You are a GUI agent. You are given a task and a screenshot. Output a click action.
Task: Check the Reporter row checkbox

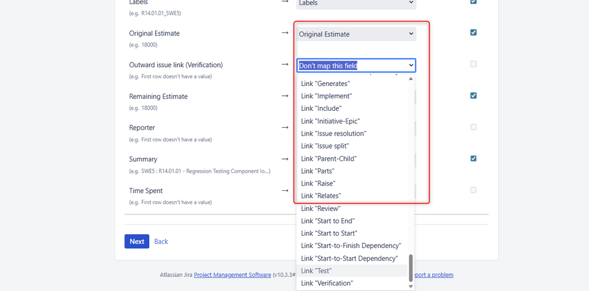tap(473, 127)
